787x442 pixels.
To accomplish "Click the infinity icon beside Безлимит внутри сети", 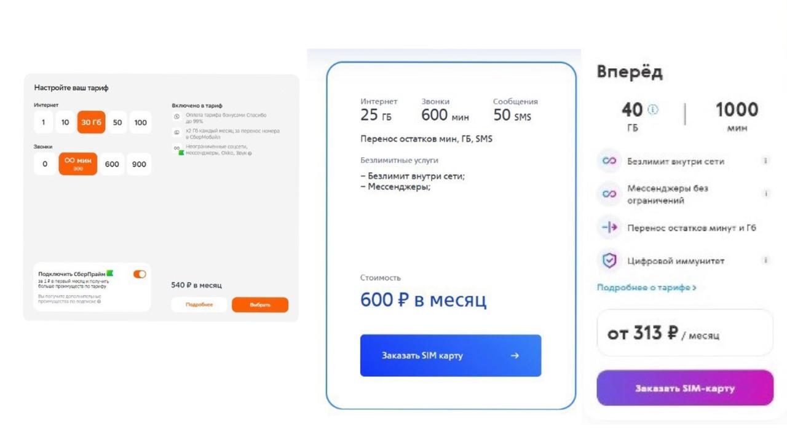I will (609, 161).
